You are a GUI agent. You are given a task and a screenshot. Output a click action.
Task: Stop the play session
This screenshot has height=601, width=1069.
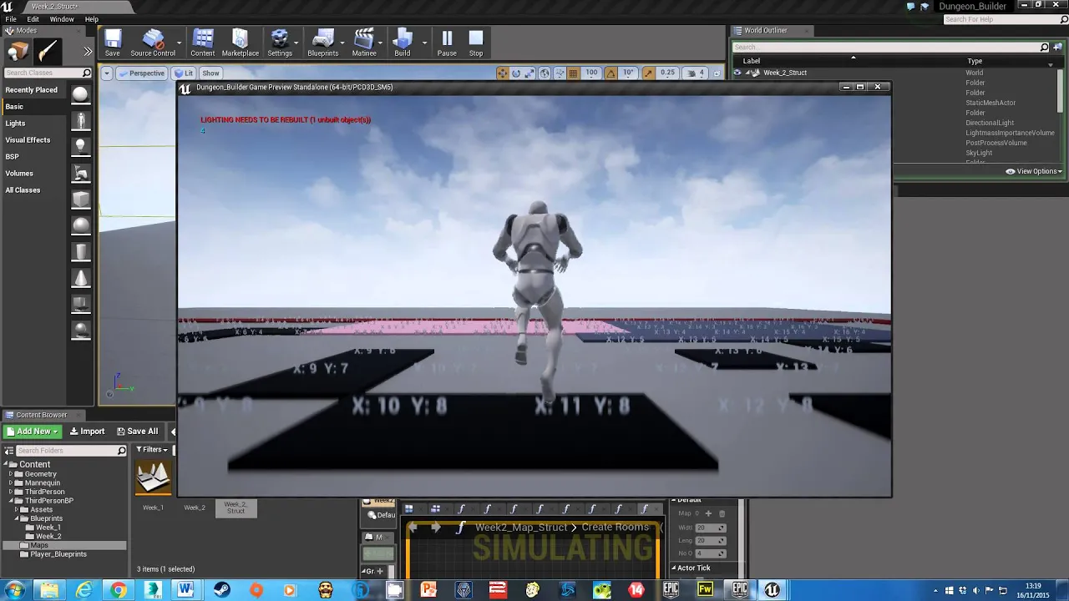(x=476, y=43)
